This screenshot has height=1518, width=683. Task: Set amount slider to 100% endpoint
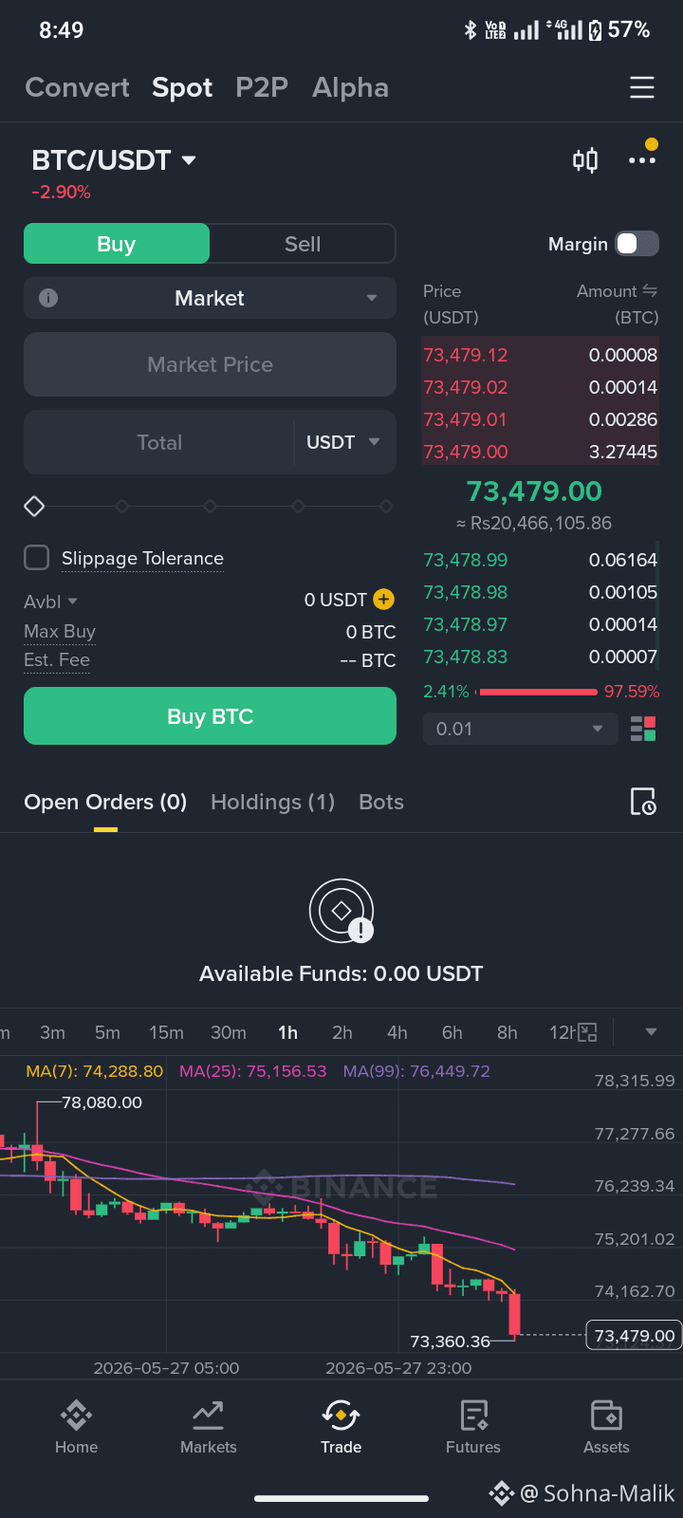tap(386, 506)
